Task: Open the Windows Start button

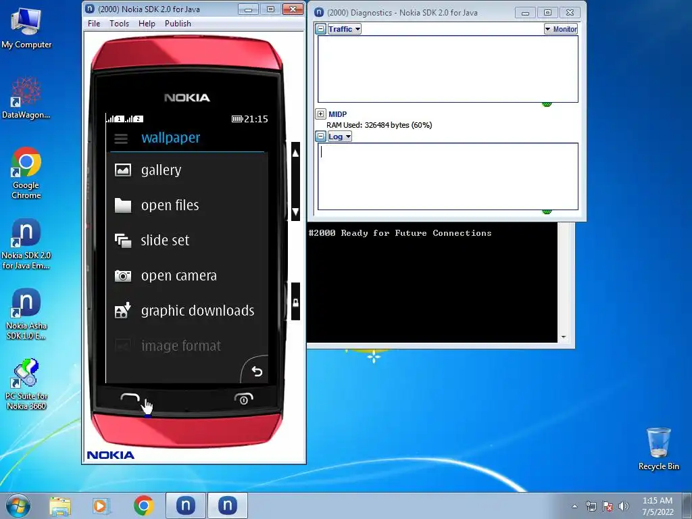Action: [18, 505]
